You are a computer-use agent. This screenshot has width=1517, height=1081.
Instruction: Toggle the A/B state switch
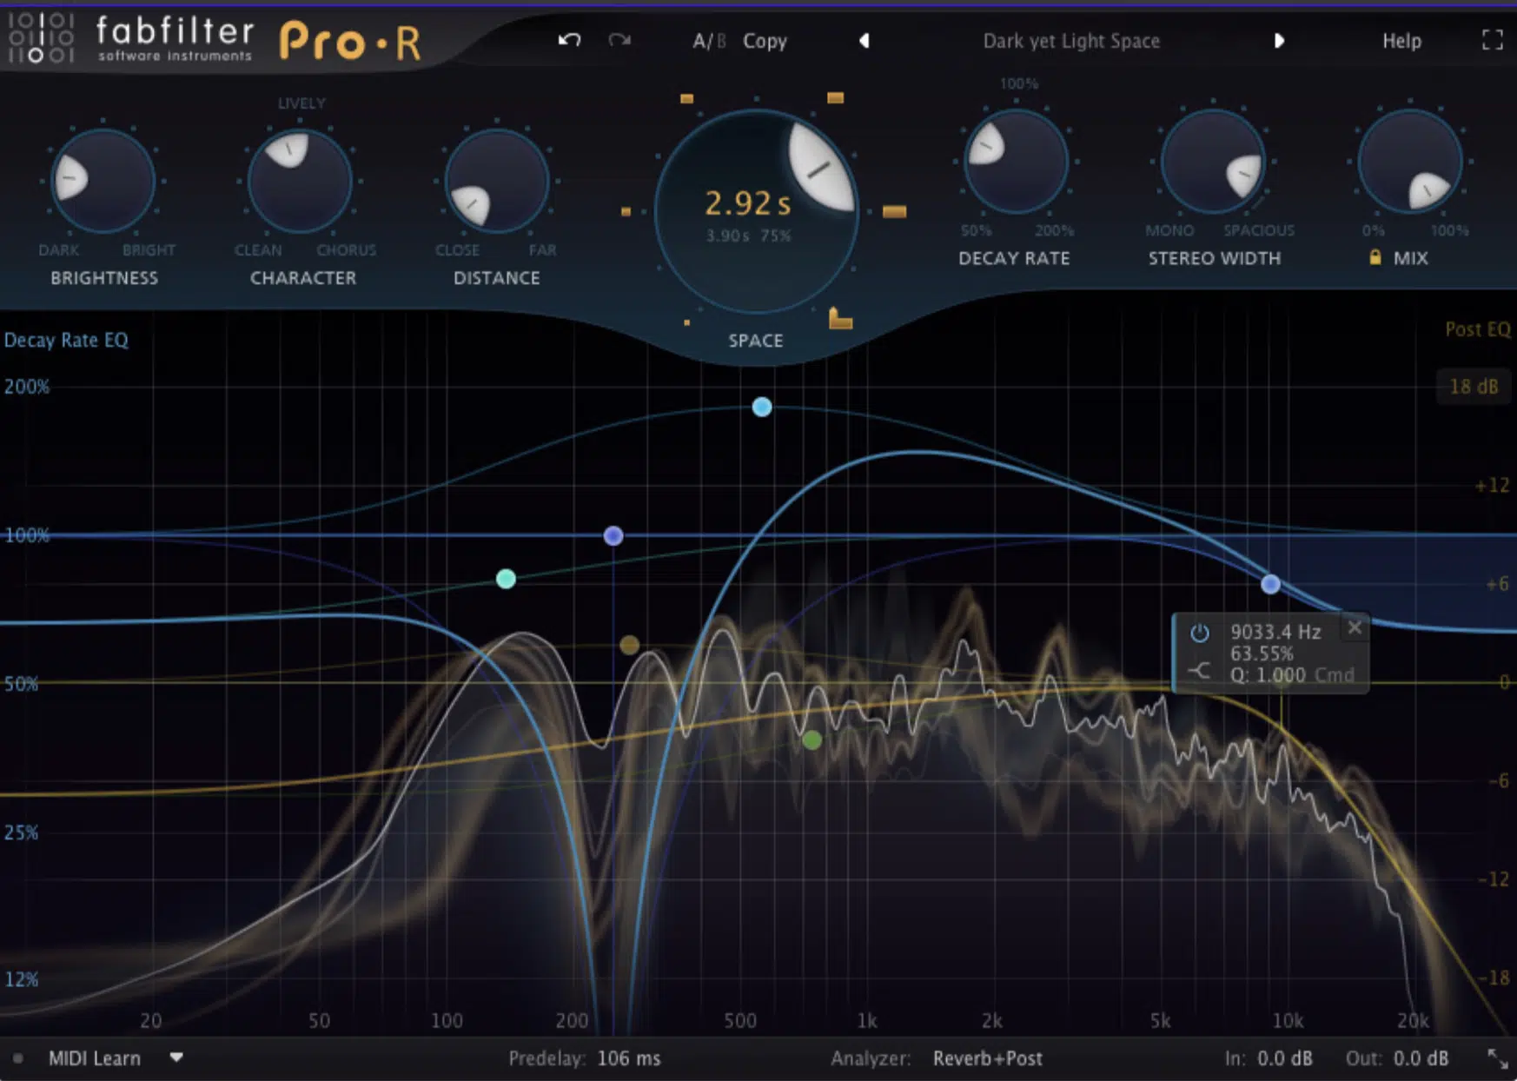(x=709, y=41)
